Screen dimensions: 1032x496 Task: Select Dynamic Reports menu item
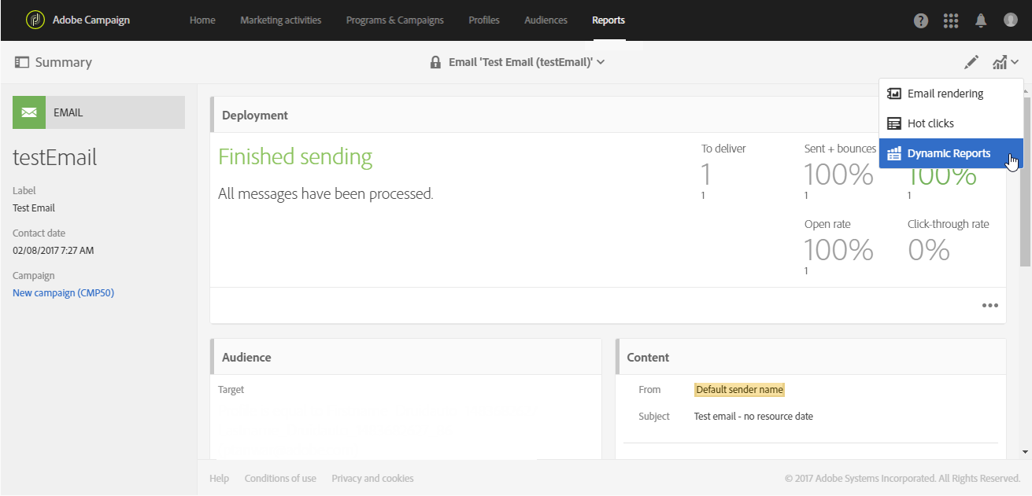951,153
